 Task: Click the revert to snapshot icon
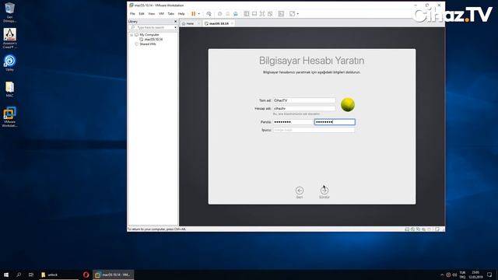227,14
